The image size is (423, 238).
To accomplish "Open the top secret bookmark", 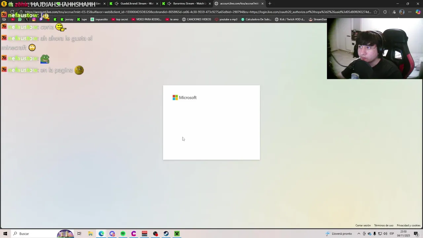I will [x=120, y=20].
